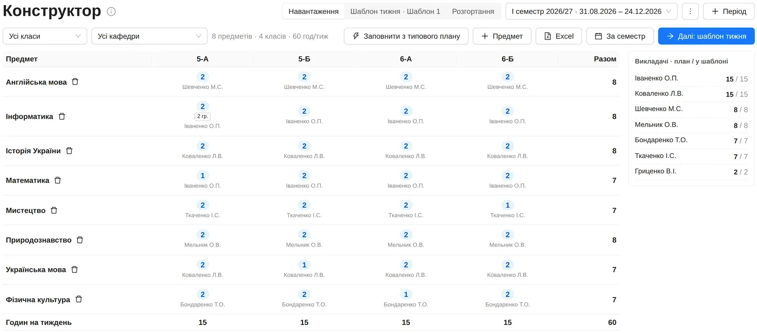Edit Українська мова hours for class 5-Б
The width and height of the screenshot is (757, 333).
[x=304, y=265]
